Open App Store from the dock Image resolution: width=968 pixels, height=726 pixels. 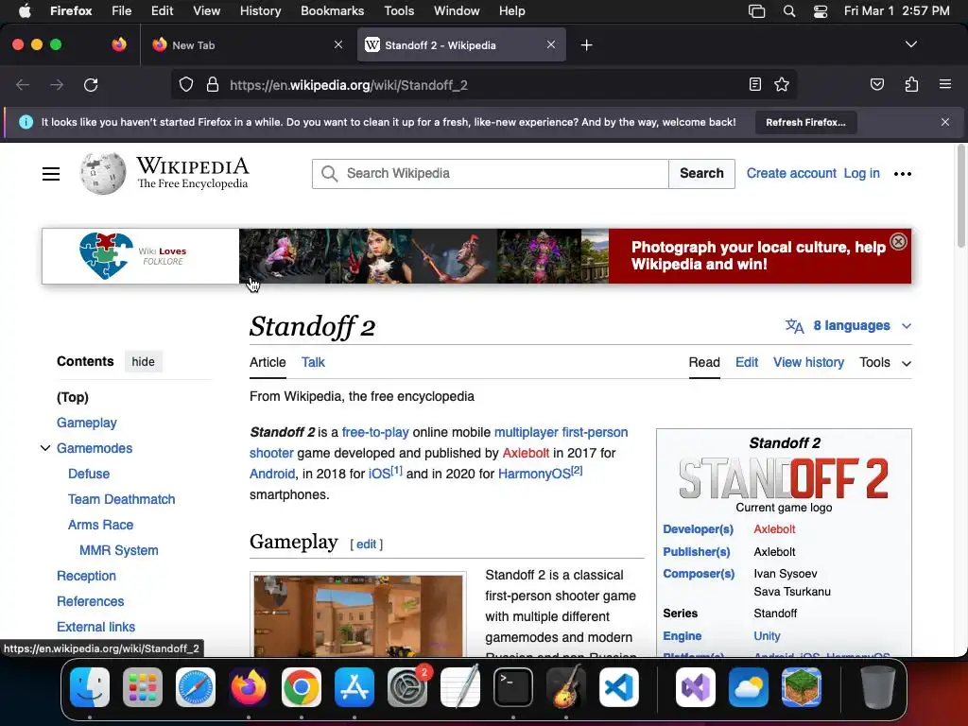354,687
